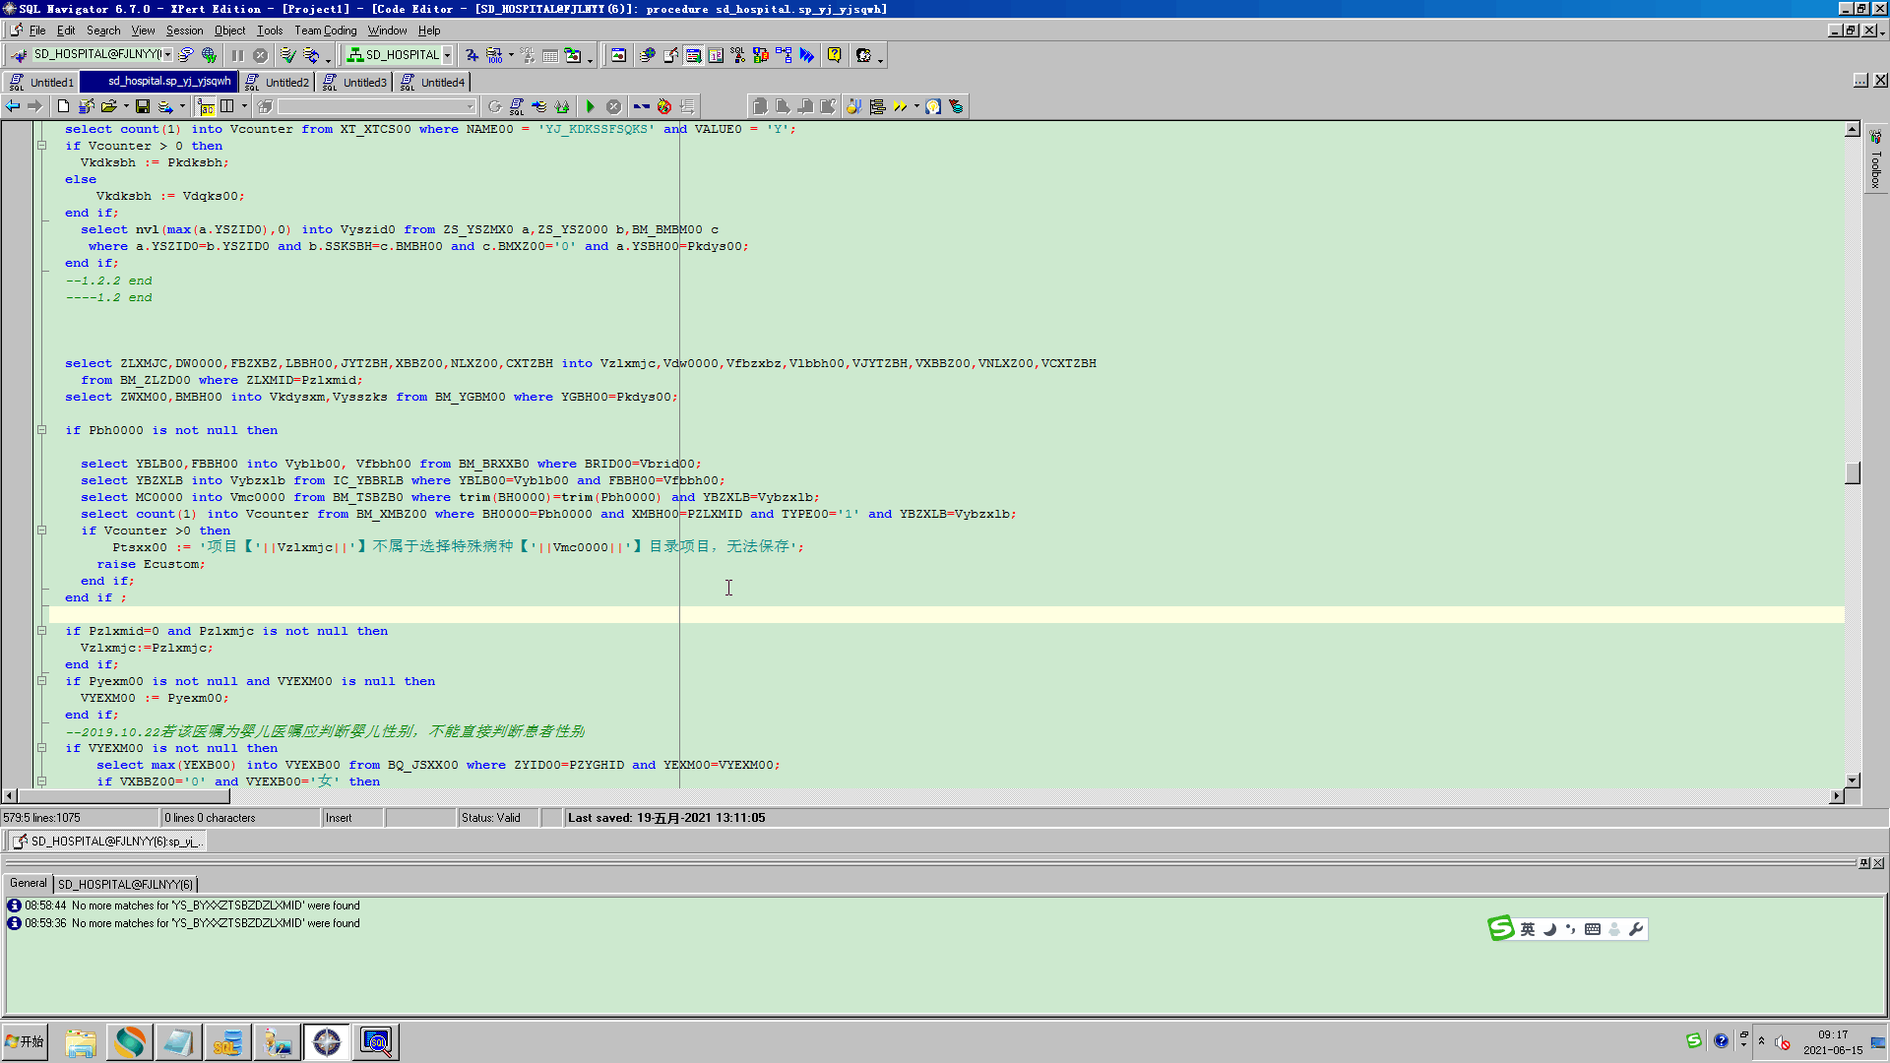Click the Open folder icon in editor toolbar
This screenshot has height=1063, width=1890.
108,106
